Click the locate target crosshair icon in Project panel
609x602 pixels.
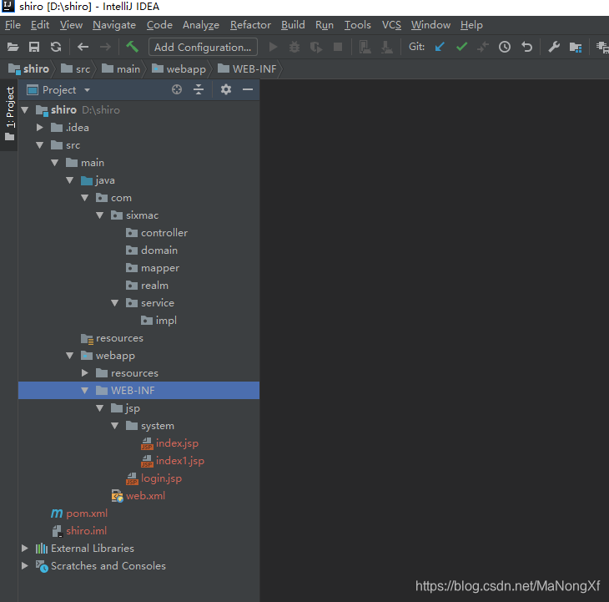(177, 90)
